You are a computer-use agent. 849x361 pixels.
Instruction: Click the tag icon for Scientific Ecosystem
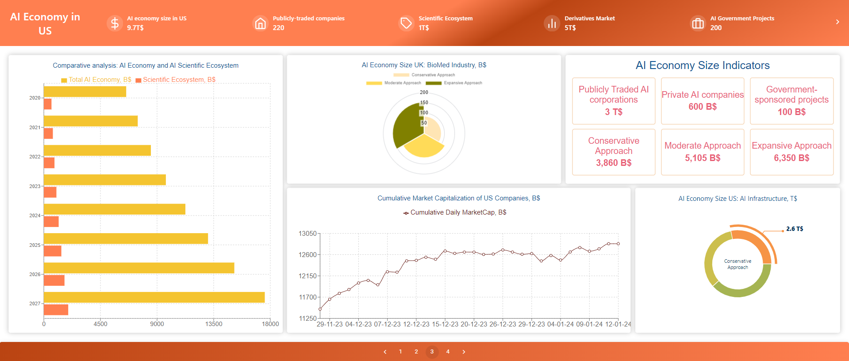(x=406, y=23)
